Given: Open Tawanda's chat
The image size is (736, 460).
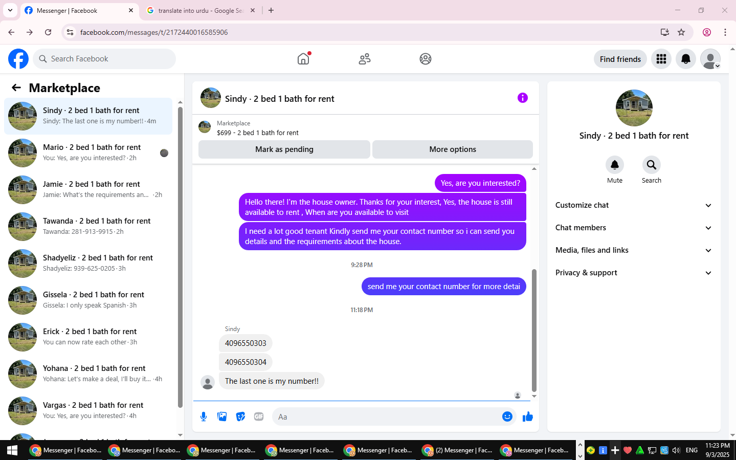Looking at the screenshot, I should coord(88,227).
